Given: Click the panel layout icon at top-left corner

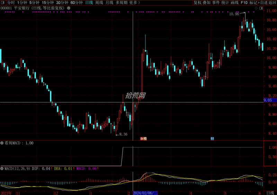Looking at the screenshot, I should coord(3,3).
